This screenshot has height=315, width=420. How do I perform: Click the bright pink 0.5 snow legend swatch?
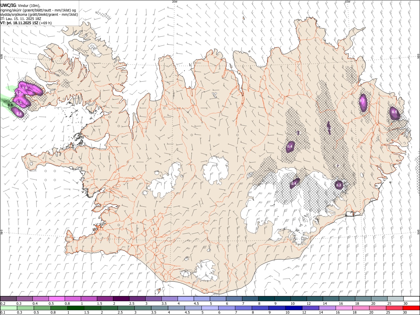[x=56, y=299]
